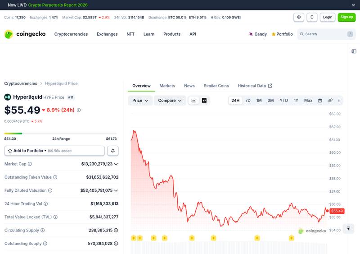Open the Cryptocurrencies menu
This screenshot has width=360, height=254.
71,34
